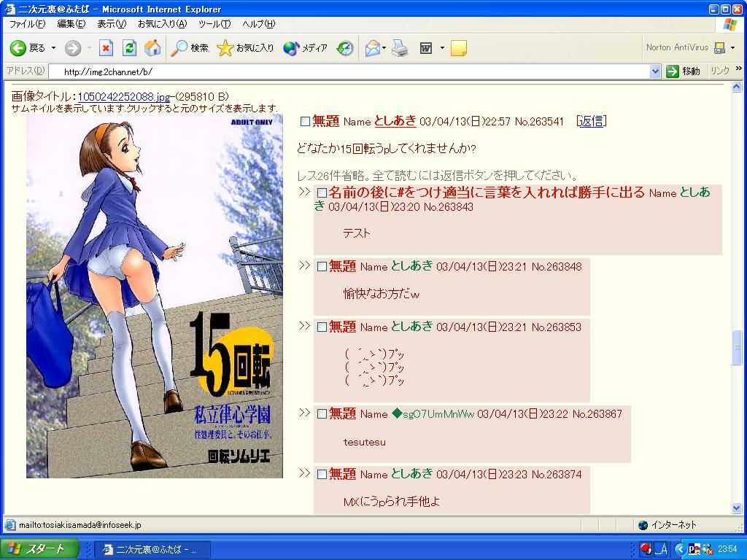Open the Back button history dropdown arrow
Viewport: 747px width, 560px height.
tap(53, 48)
